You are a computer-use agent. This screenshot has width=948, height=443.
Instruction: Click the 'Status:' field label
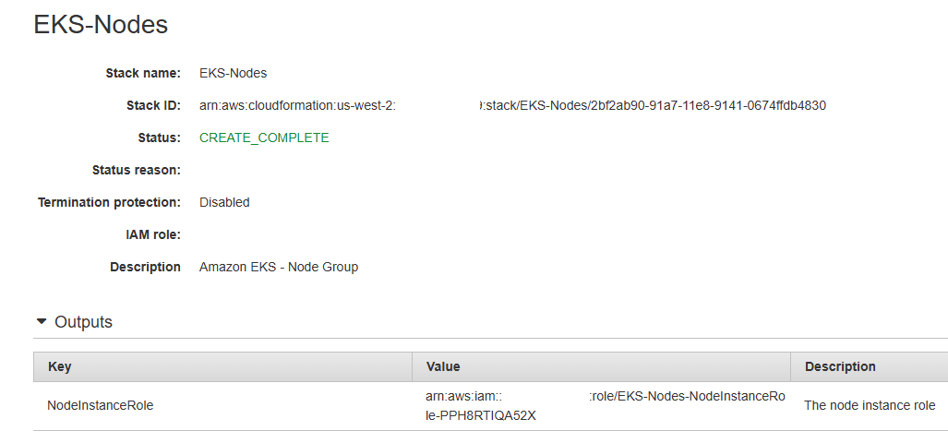159,138
